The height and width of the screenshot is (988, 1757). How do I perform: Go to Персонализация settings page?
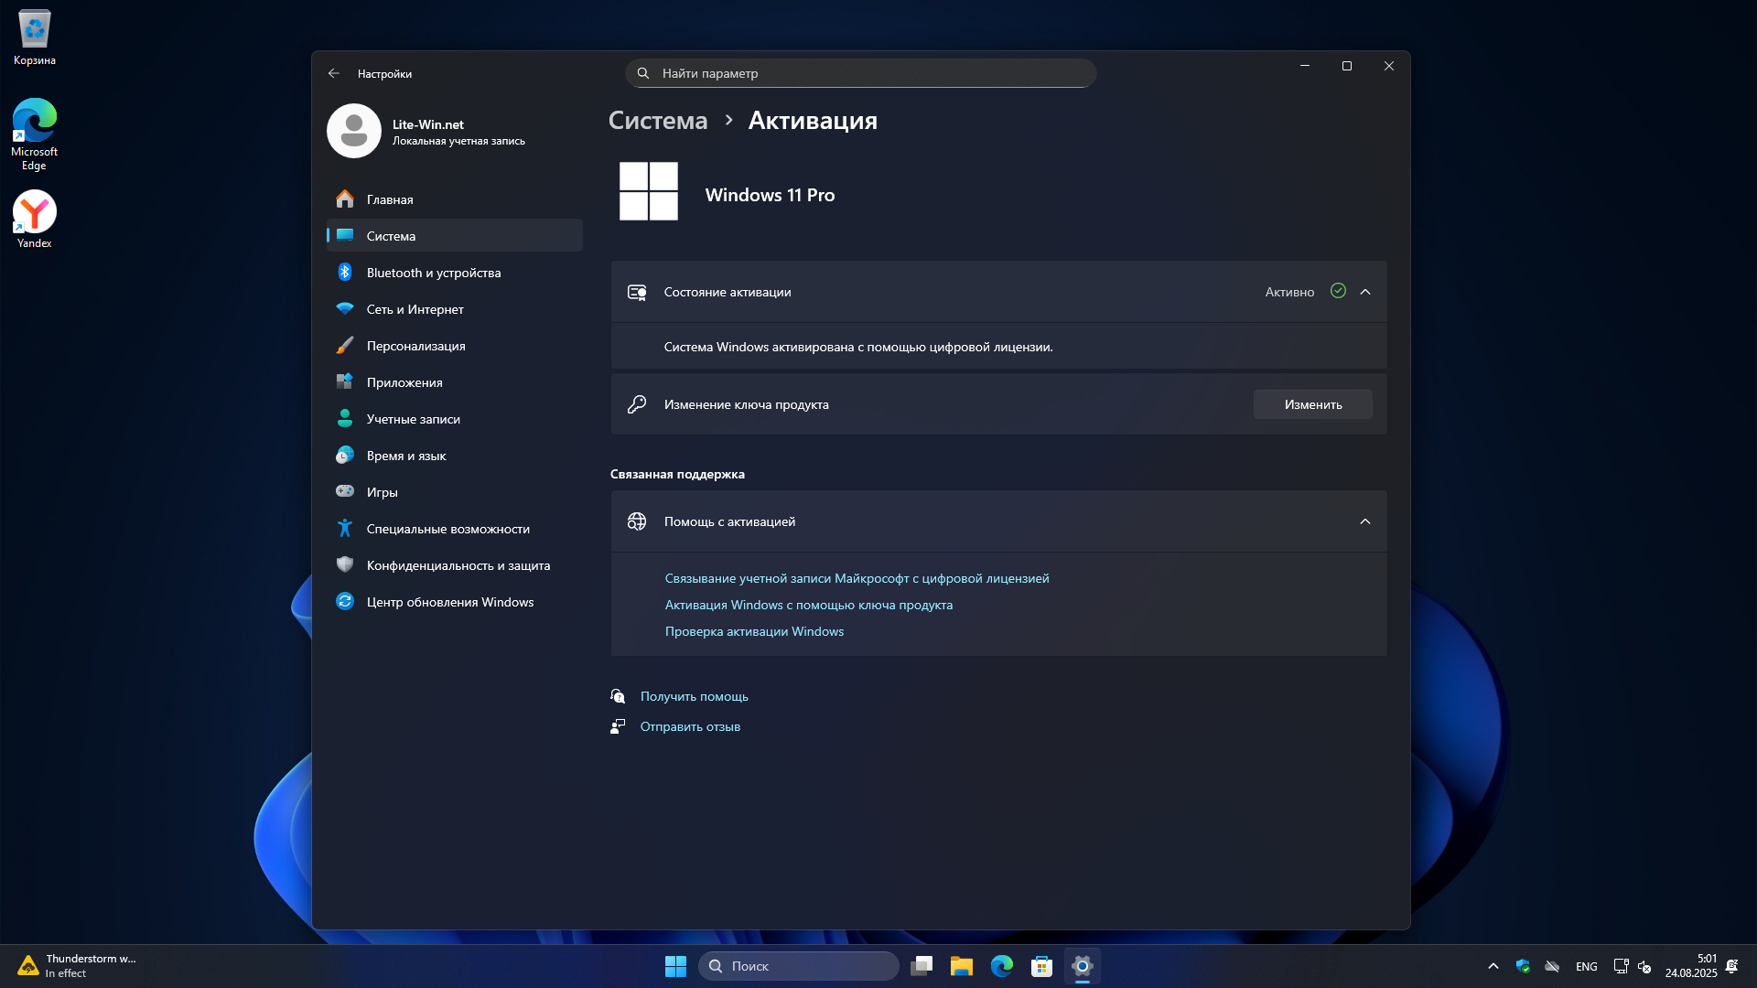pos(415,346)
